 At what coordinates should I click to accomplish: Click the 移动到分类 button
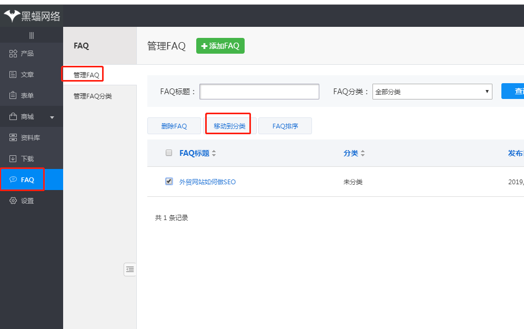tap(229, 126)
